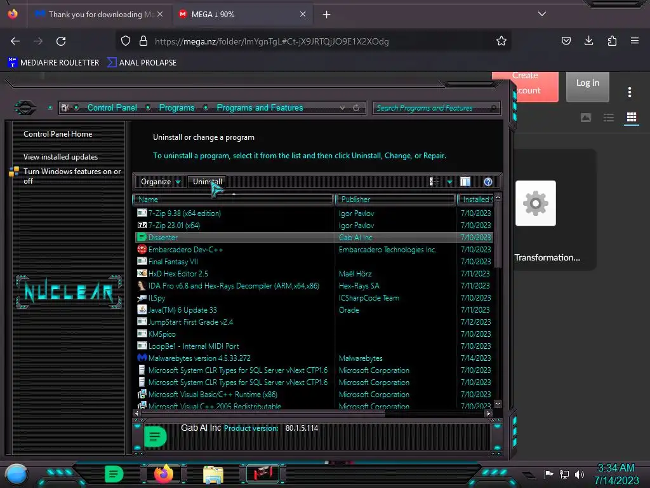
Task: Expand the list all tabs chevron
Action: 542,14
